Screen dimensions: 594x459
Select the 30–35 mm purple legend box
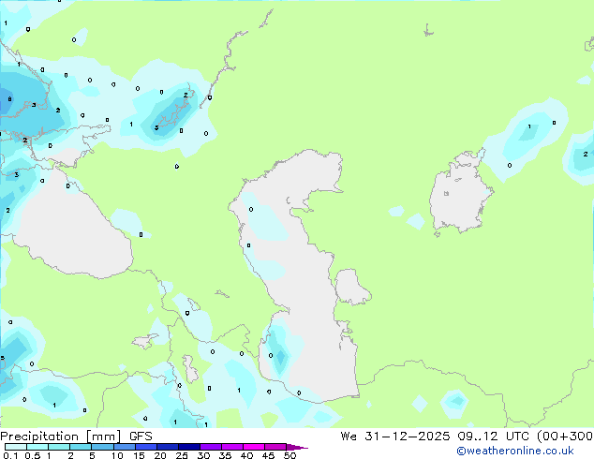click(x=211, y=447)
